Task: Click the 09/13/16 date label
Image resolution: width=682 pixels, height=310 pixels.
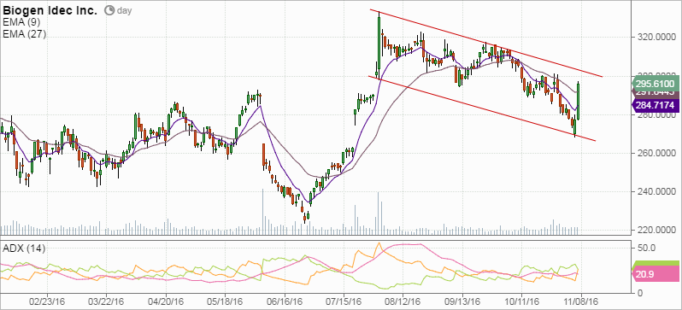Action: [x=462, y=301]
